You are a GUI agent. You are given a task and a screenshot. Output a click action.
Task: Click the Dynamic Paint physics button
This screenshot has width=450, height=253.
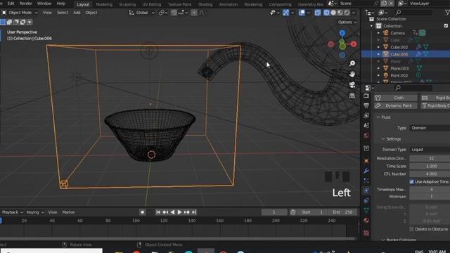click(x=396, y=105)
